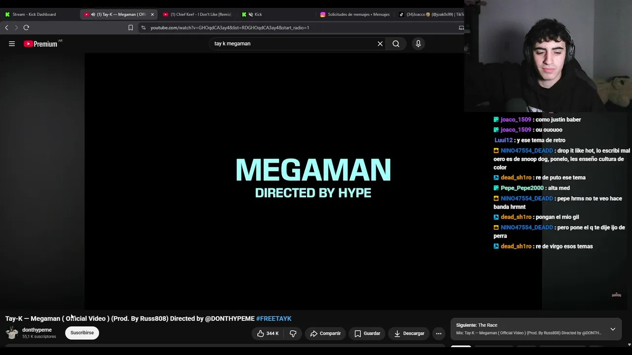Screen dimensions: 632x355
Task: Open site information icon beside the URL
Action: click(143, 28)
